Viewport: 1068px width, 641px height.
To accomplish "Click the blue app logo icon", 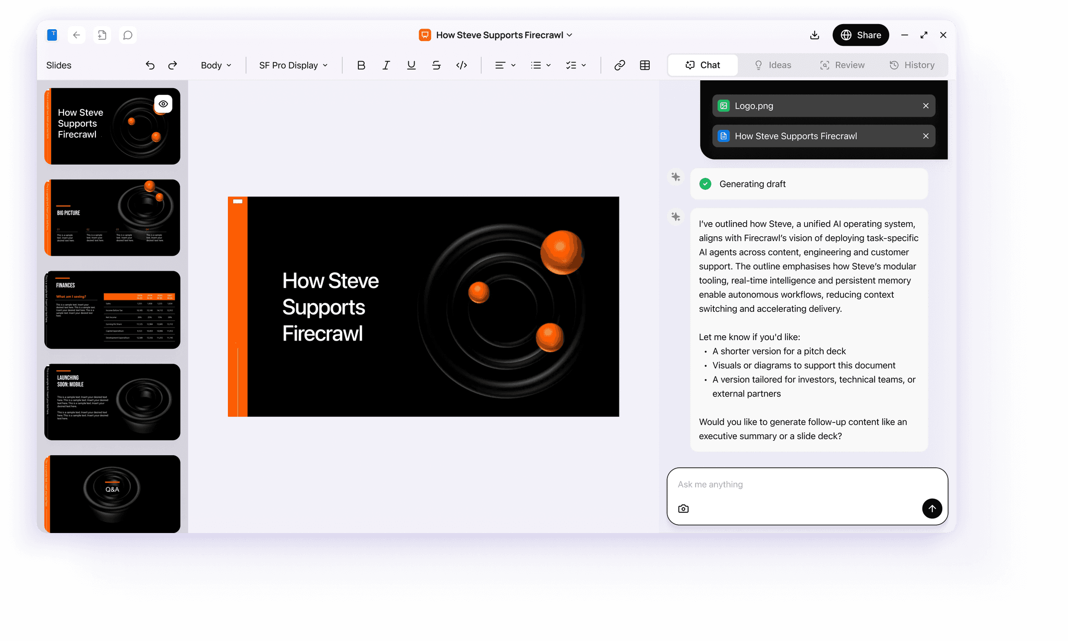I will tap(52, 35).
